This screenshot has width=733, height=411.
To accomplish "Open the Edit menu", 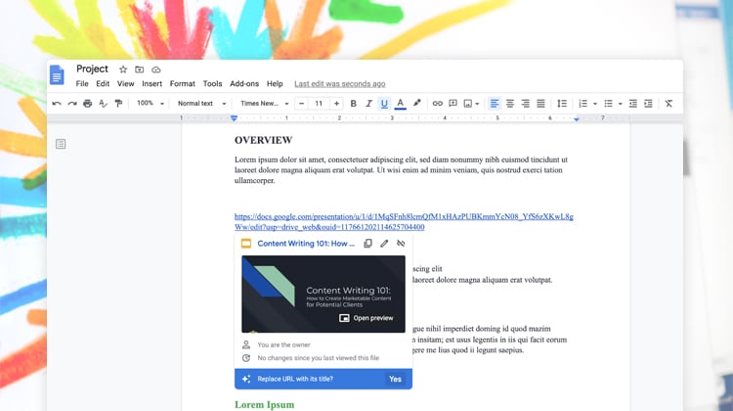I will tap(103, 84).
